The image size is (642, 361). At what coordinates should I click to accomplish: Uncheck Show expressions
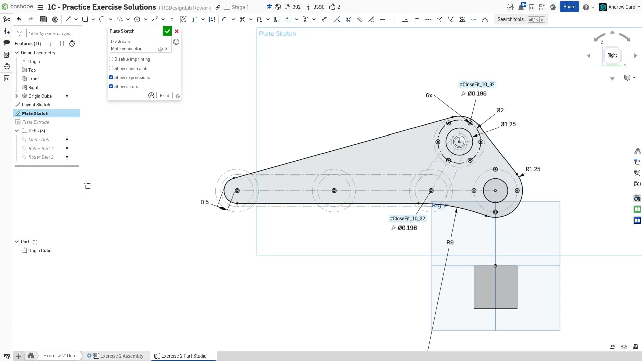pyautogui.click(x=111, y=77)
